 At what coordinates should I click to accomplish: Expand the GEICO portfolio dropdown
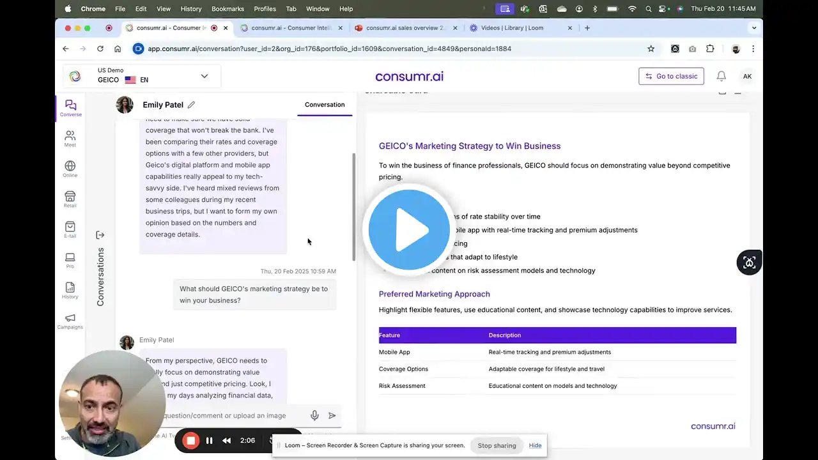point(204,76)
